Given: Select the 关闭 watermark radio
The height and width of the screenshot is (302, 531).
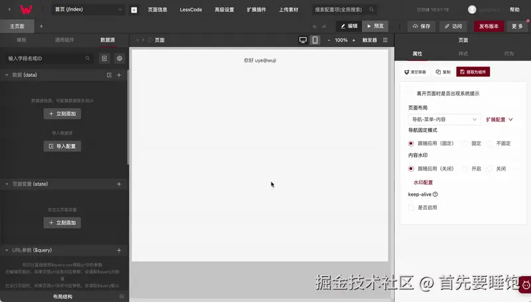Looking at the screenshot, I should coord(490,169).
